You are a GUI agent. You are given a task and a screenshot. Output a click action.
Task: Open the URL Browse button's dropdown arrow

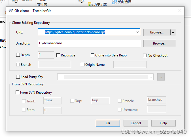click(x=173, y=32)
